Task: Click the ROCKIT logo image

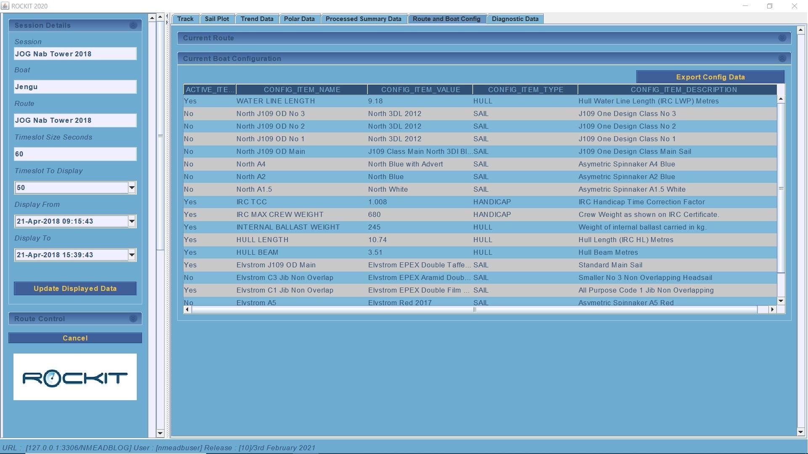Action: pyautogui.click(x=75, y=377)
